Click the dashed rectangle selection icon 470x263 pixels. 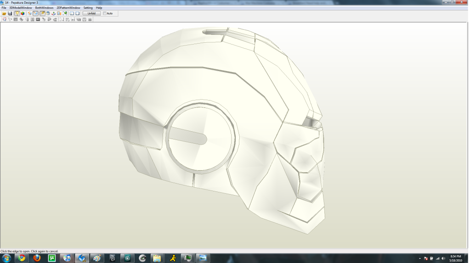point(62,19)
